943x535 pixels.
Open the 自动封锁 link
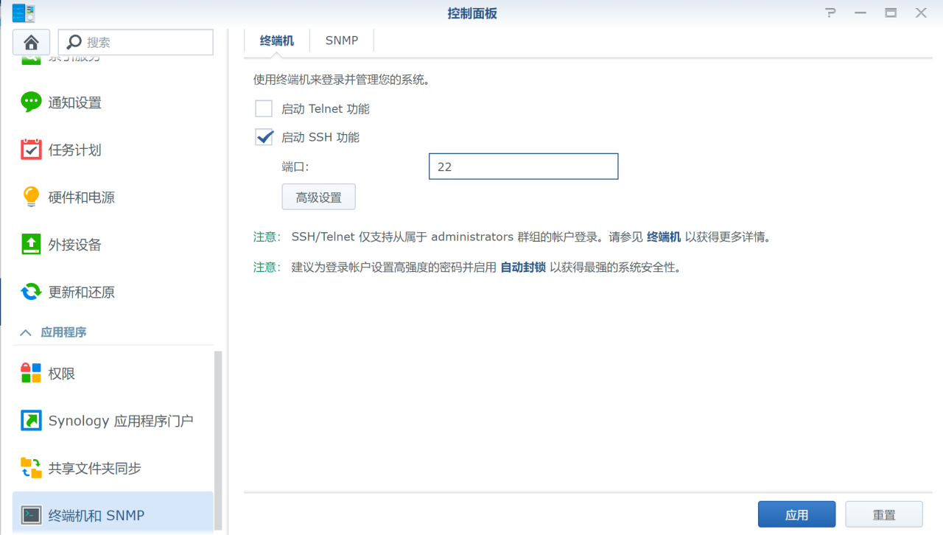point(523,267)
